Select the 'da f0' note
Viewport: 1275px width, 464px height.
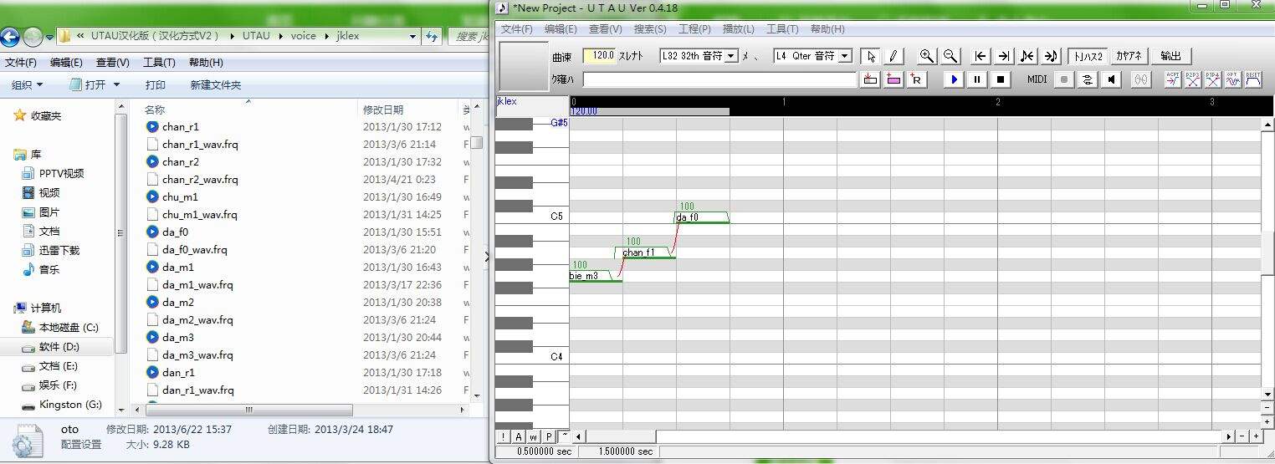pyautogui.click(x=702, y=217)
